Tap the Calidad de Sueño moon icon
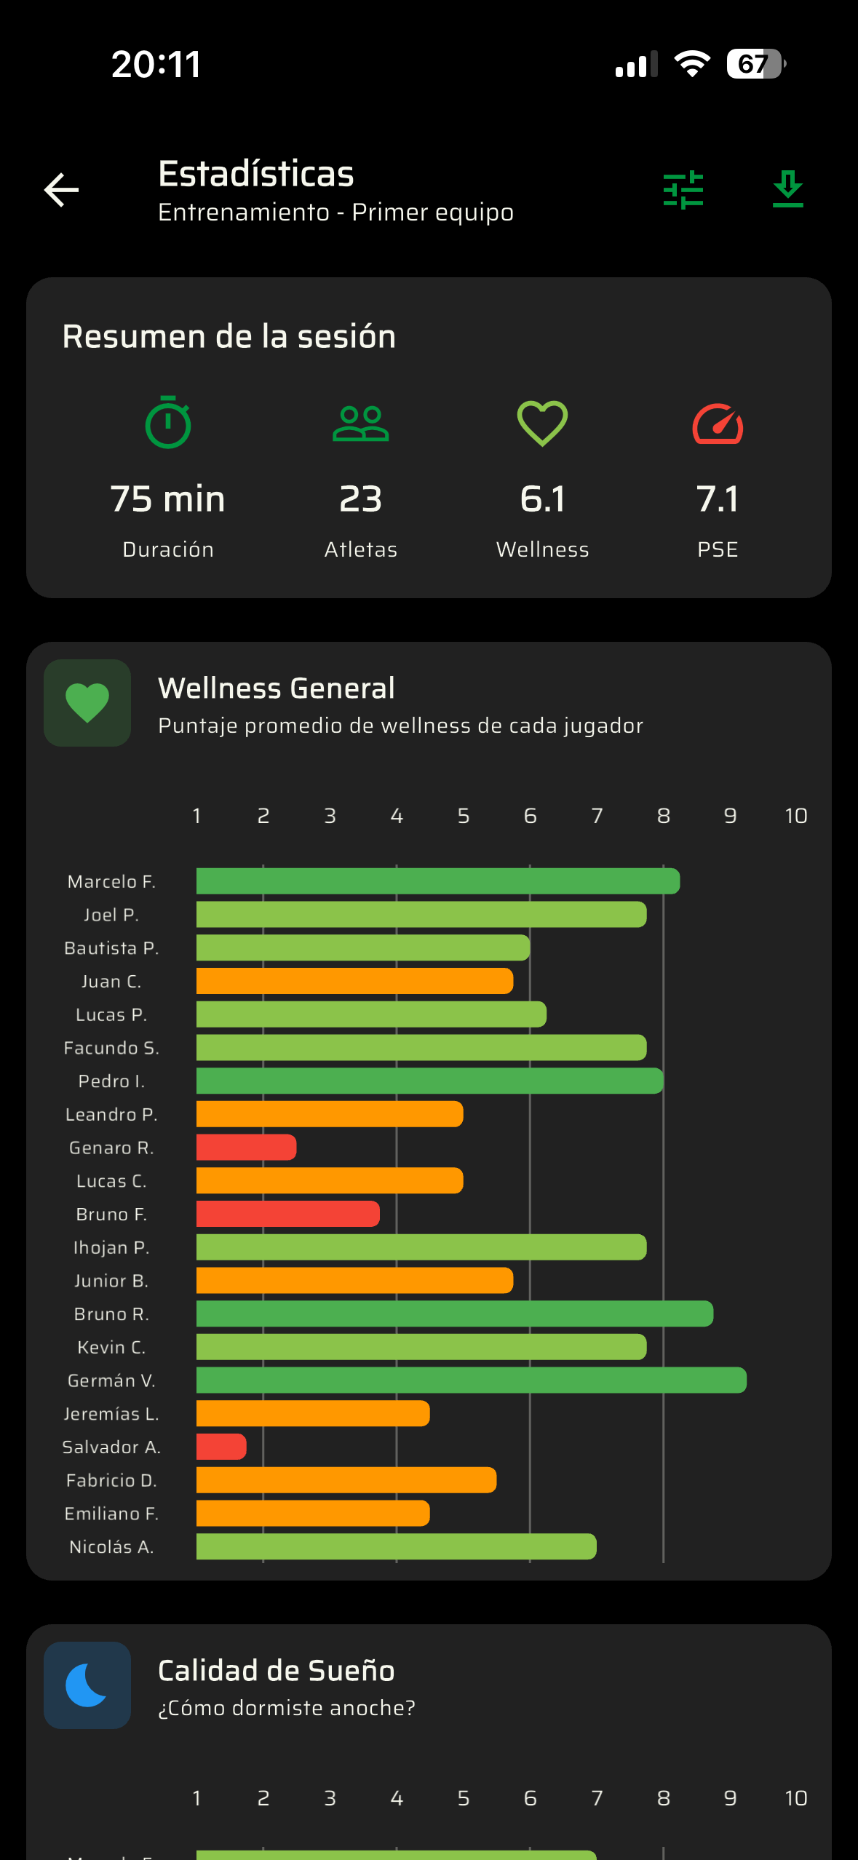Screen dimensions: 858x1860 tap(87, 1685)
